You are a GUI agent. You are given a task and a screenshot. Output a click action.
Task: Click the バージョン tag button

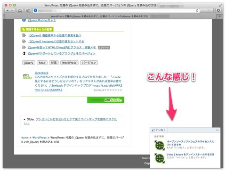(89, 63)
